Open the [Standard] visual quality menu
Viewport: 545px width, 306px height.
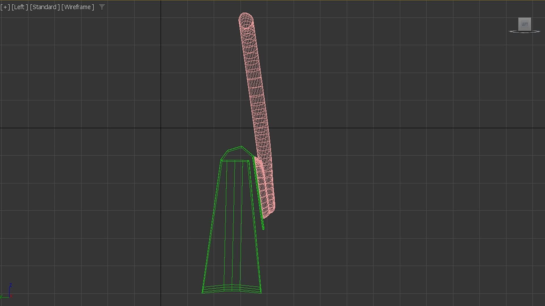pyautogui.click(x=45, y=7)
